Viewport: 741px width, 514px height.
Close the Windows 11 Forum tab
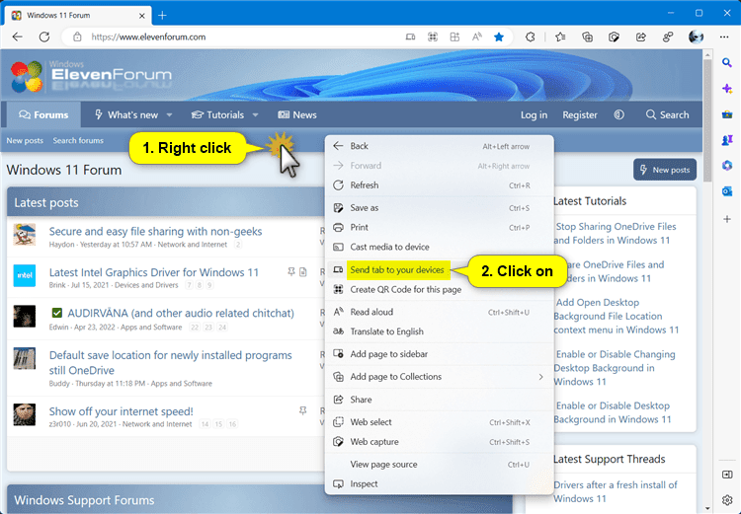(141, 16)
